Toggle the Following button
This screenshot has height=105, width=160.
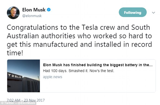pos(132,12)
